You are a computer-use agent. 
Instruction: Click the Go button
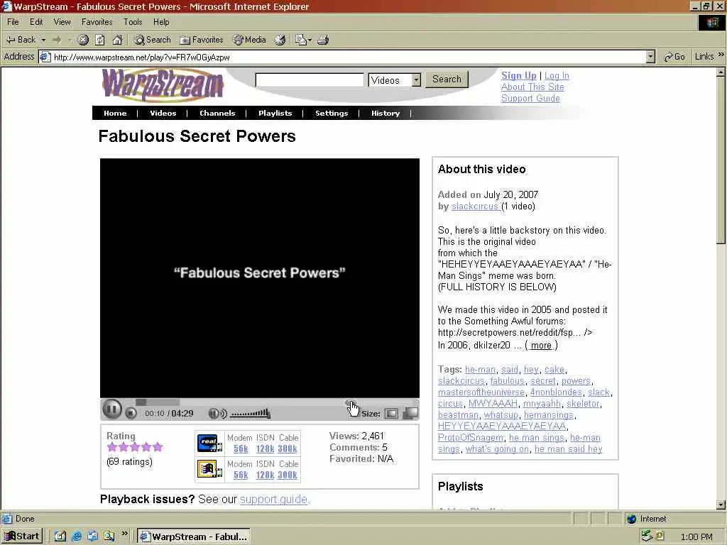click(674, 57)
